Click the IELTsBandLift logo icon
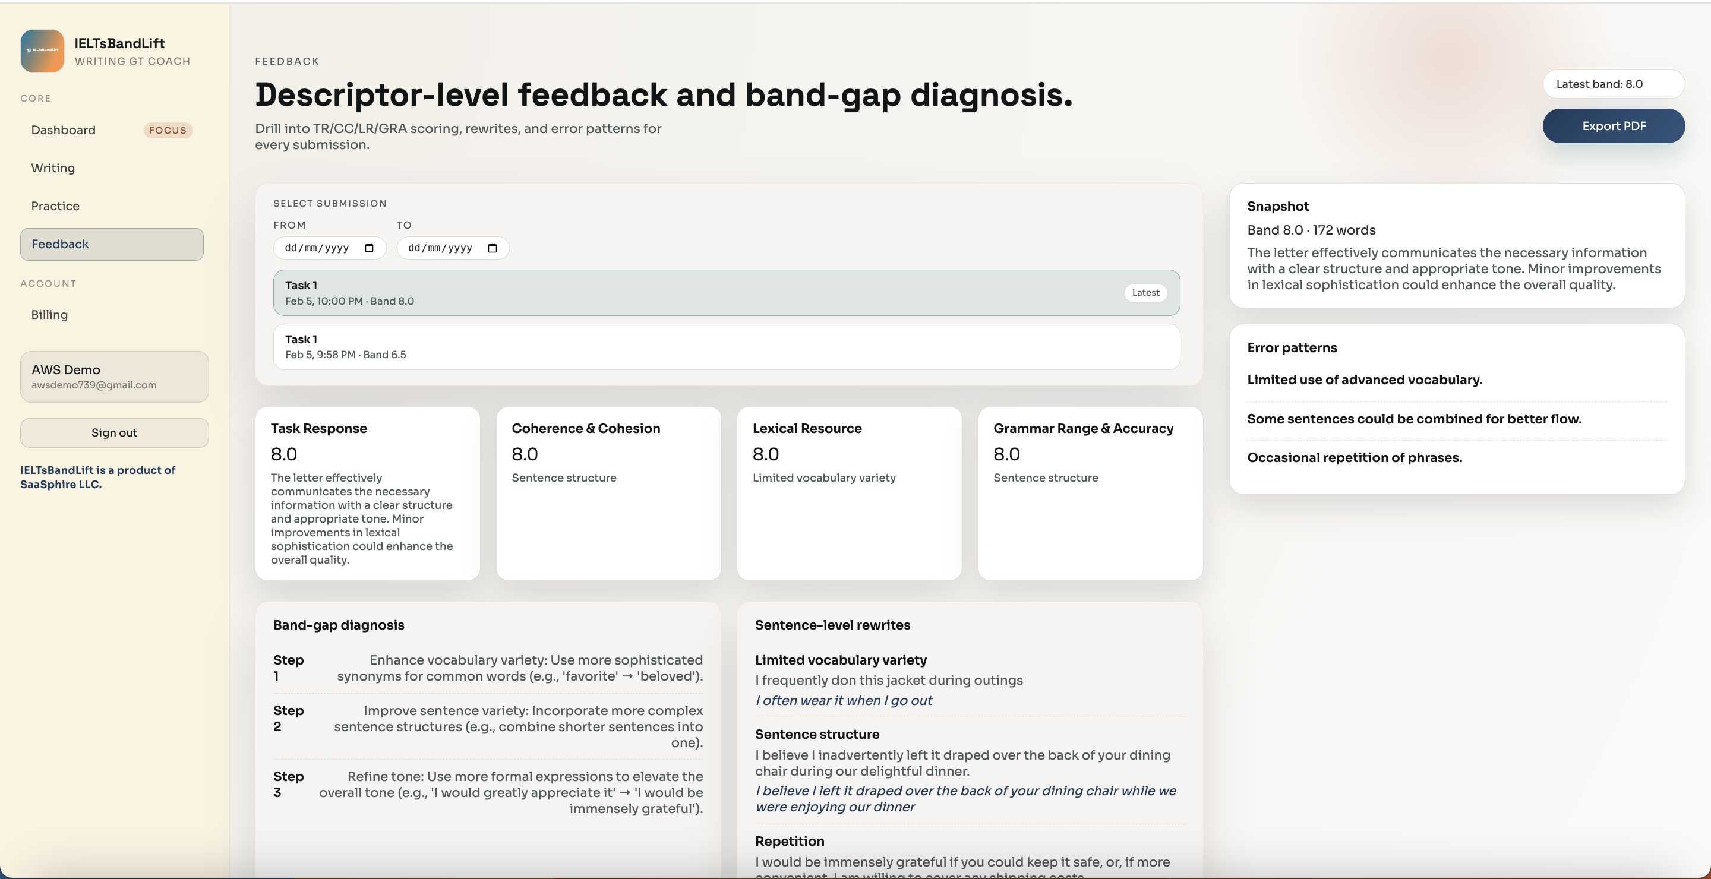 [42, 51]
